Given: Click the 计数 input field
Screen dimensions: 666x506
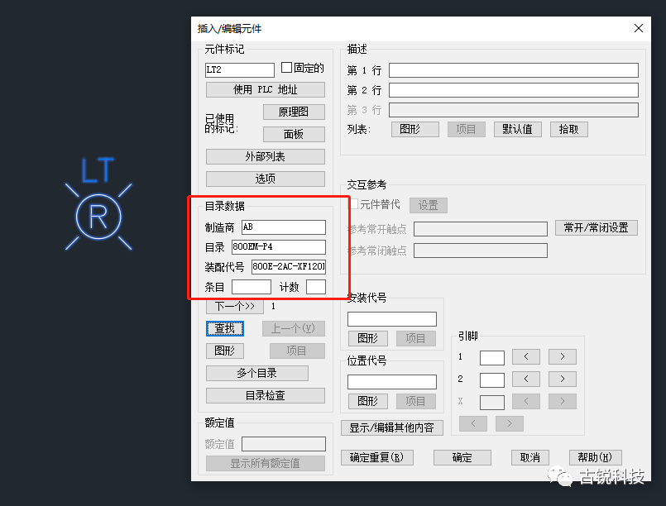Looking at the screenshot, I should point(316,287).
